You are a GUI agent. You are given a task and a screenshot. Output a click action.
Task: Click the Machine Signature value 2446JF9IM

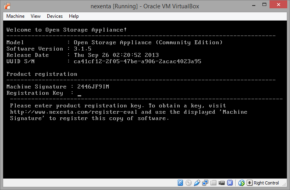point(93,87)
